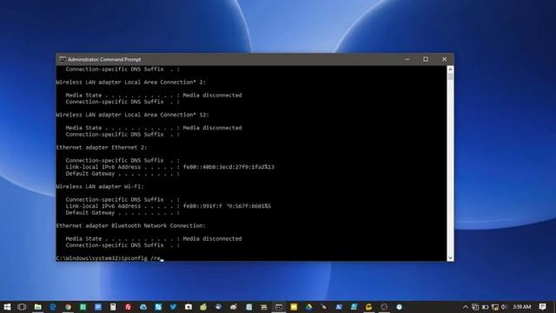Click the 'Wireless LAN adapter Wi-Fi:' line
This screenshot has height=313, width=556.
tap(100, 186)
